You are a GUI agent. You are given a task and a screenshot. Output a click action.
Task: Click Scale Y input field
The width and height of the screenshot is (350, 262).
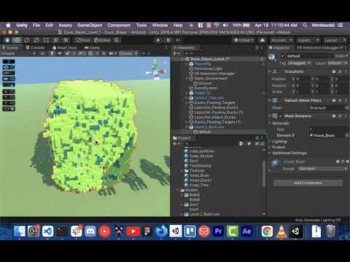[322, 92]
